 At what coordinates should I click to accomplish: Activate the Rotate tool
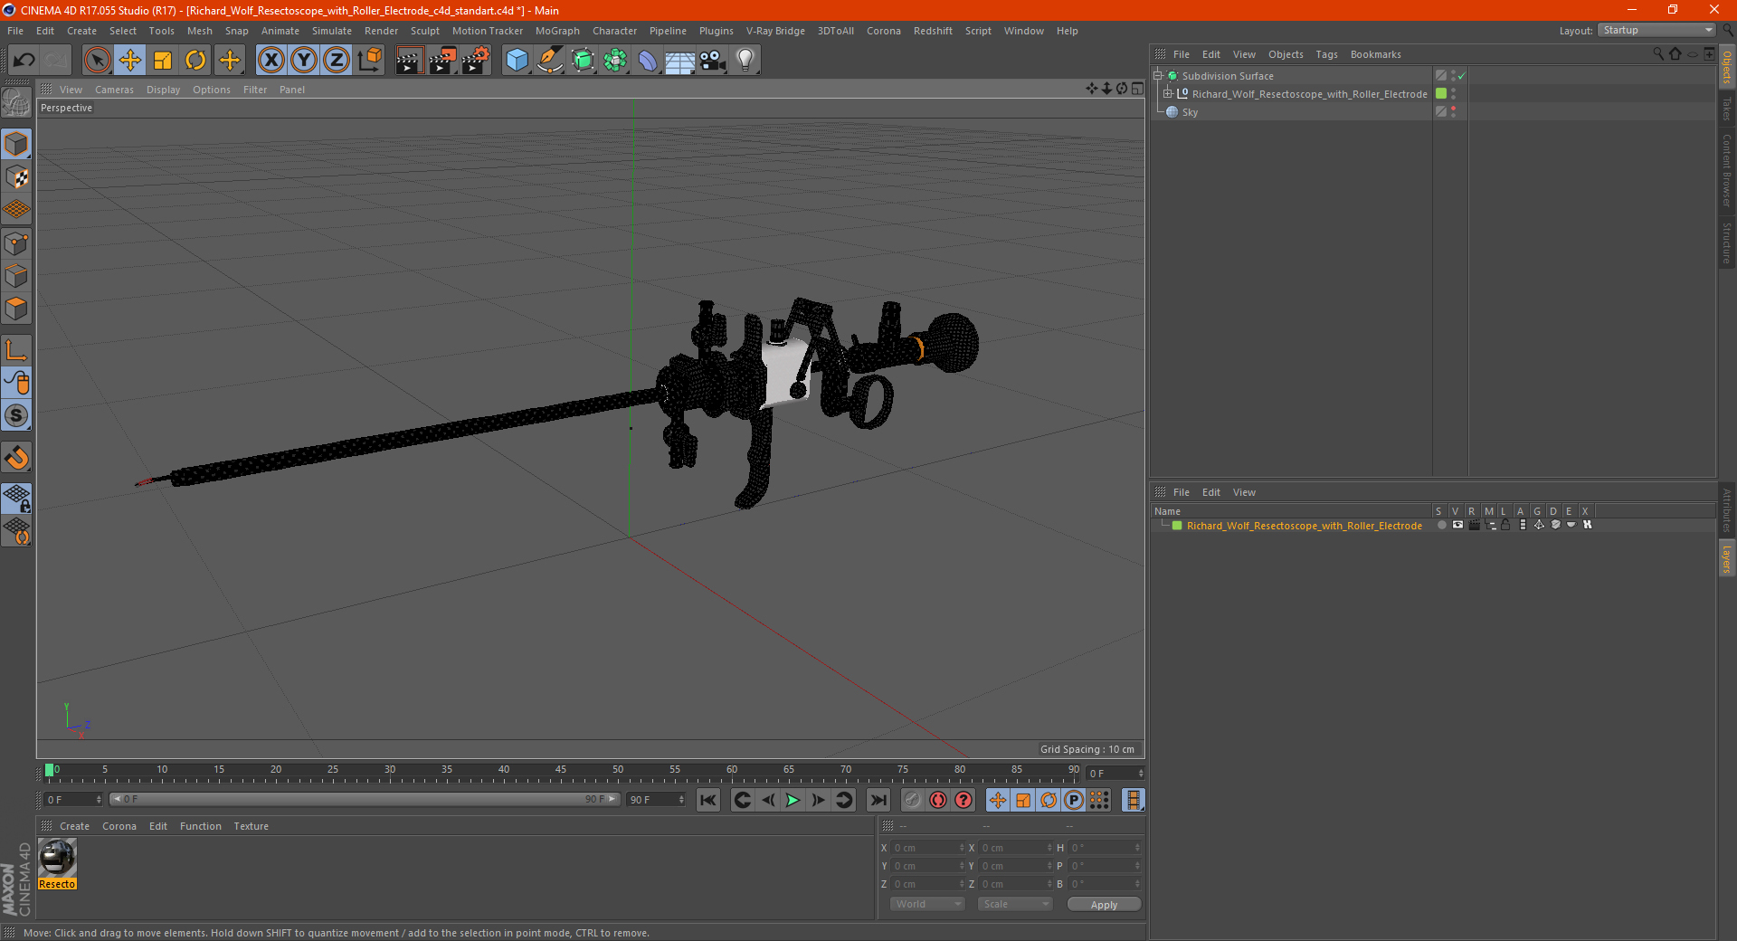point(195,61)
